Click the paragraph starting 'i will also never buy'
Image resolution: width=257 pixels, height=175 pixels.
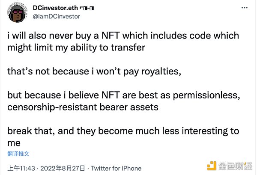[123, 36]
